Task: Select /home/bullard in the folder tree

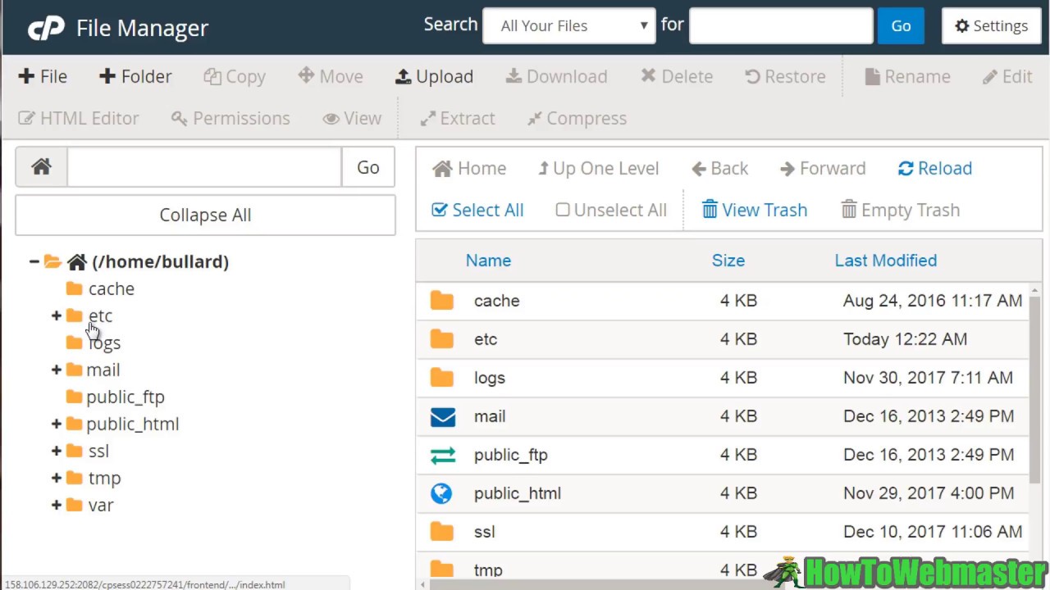Action: (x=160, y=261)
